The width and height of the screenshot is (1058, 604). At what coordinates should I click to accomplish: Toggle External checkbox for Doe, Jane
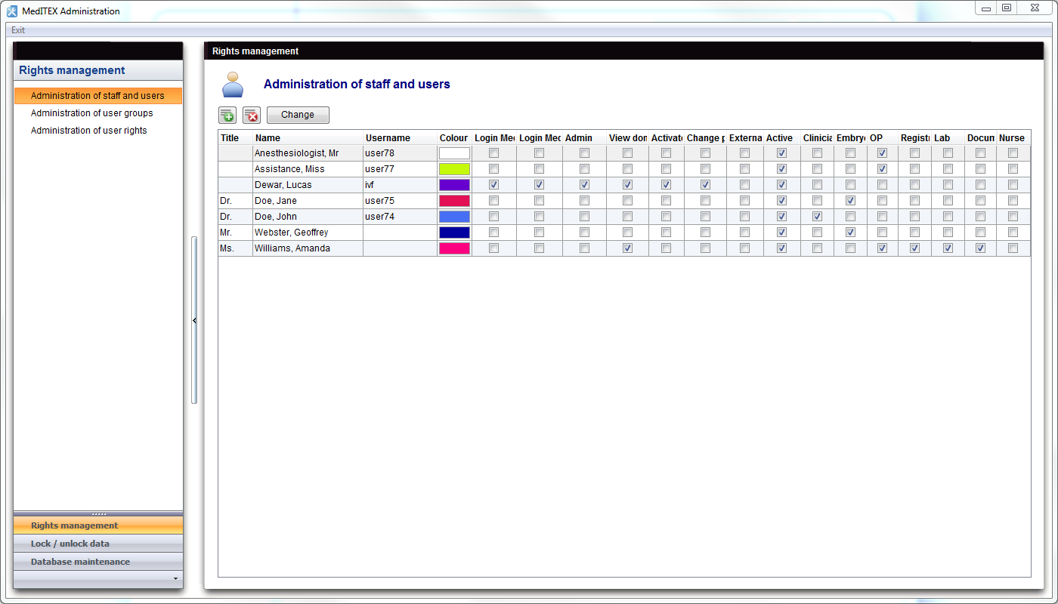[x=744, y=201]
